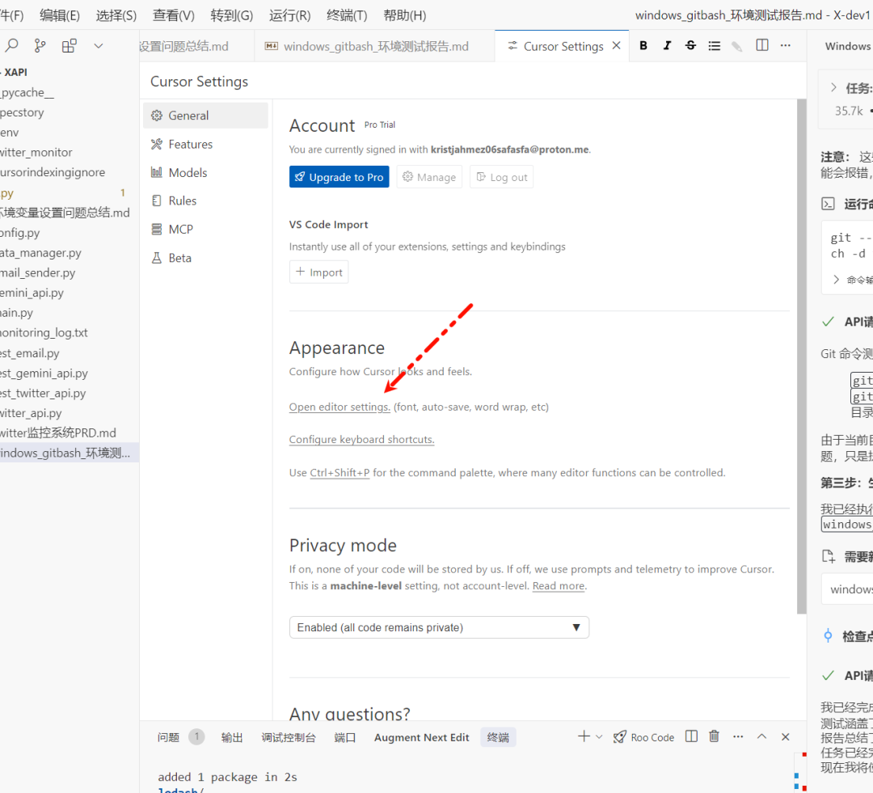Open the Extensions view icon
The image size is (873, 793).
click(69, 45)
